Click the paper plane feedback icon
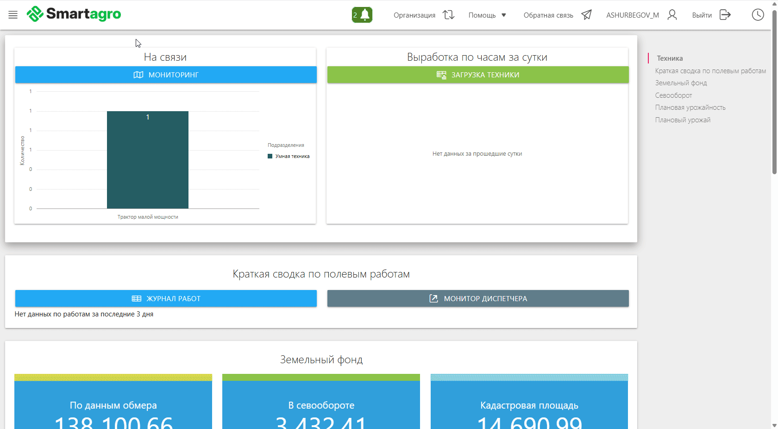The height and width of the screenshot is (429, 778). pos(586,15)
